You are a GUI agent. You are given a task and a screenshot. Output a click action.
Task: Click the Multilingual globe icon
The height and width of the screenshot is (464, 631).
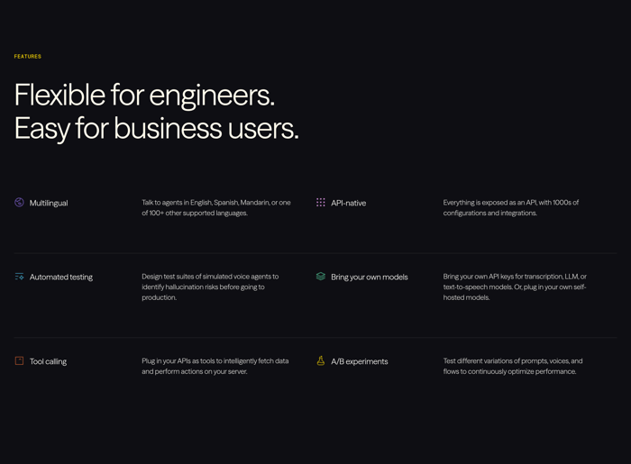point(19,203)
